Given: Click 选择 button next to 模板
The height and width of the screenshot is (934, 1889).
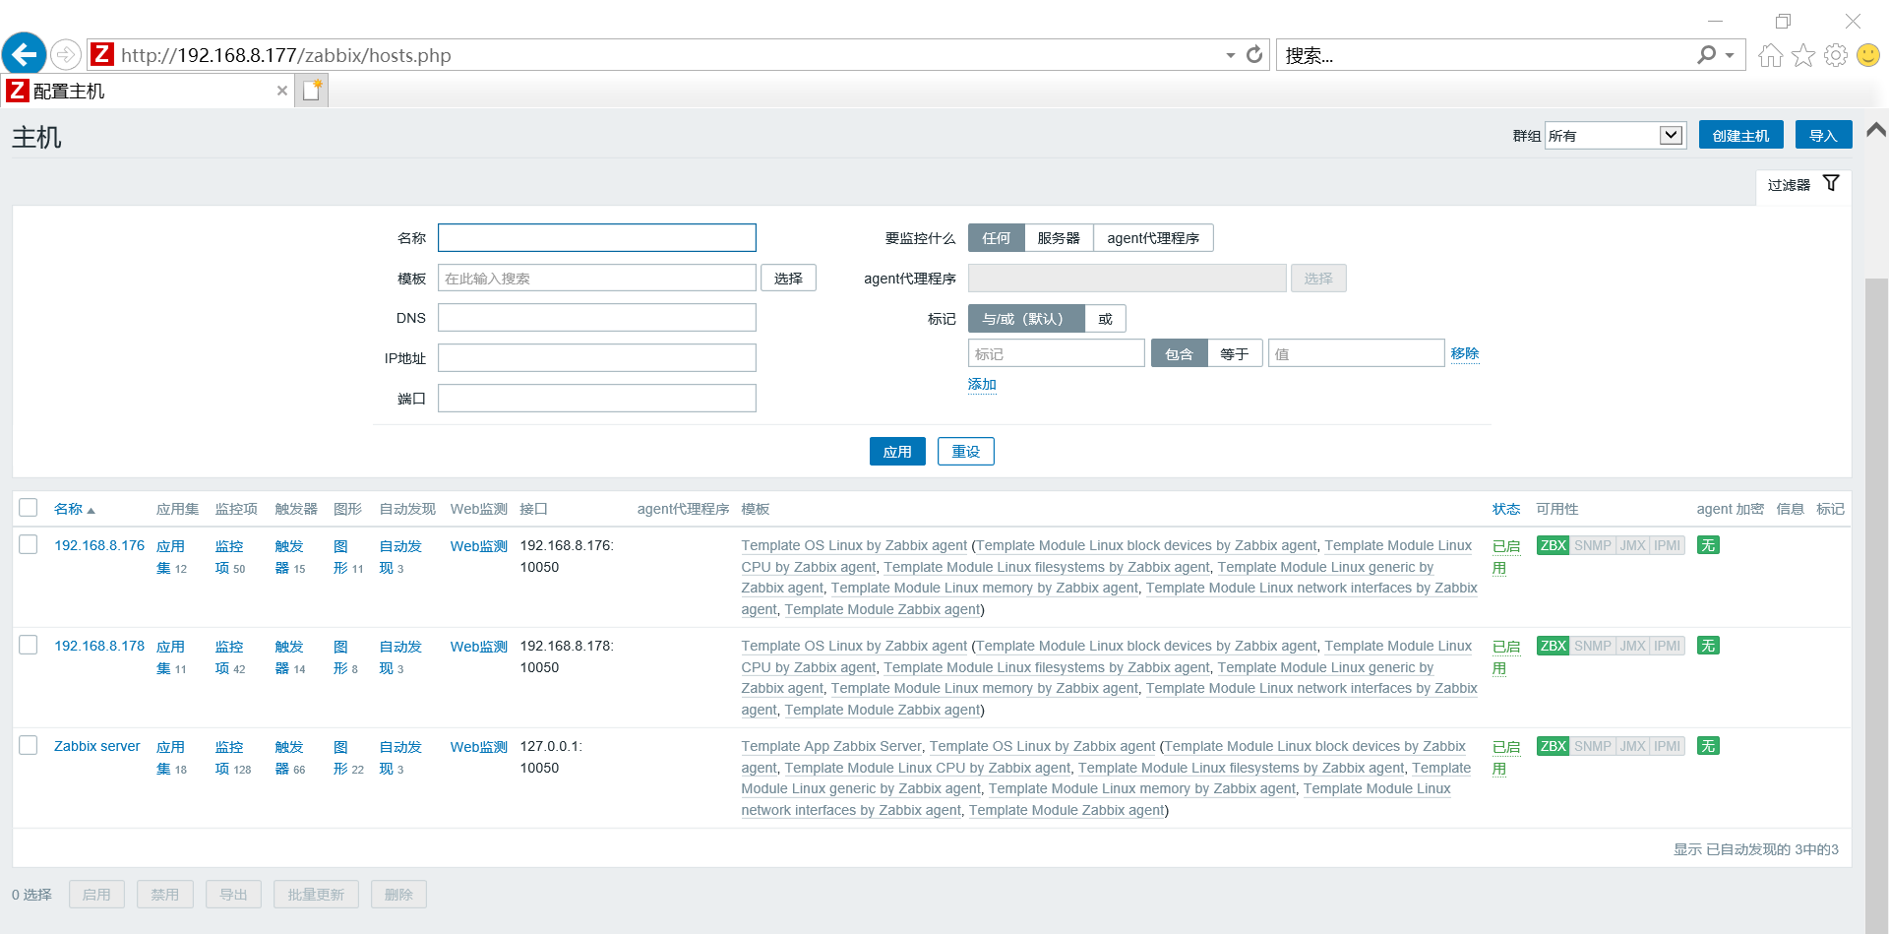Looking at the screenshot, I should tap(788, 279).
